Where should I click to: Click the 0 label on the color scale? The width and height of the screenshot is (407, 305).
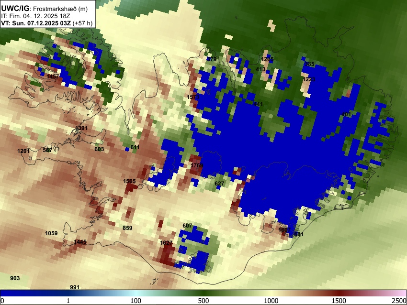coord(2,301)
